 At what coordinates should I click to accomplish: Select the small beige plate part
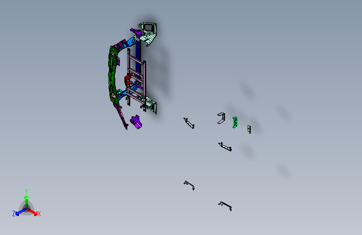point(249,129)
